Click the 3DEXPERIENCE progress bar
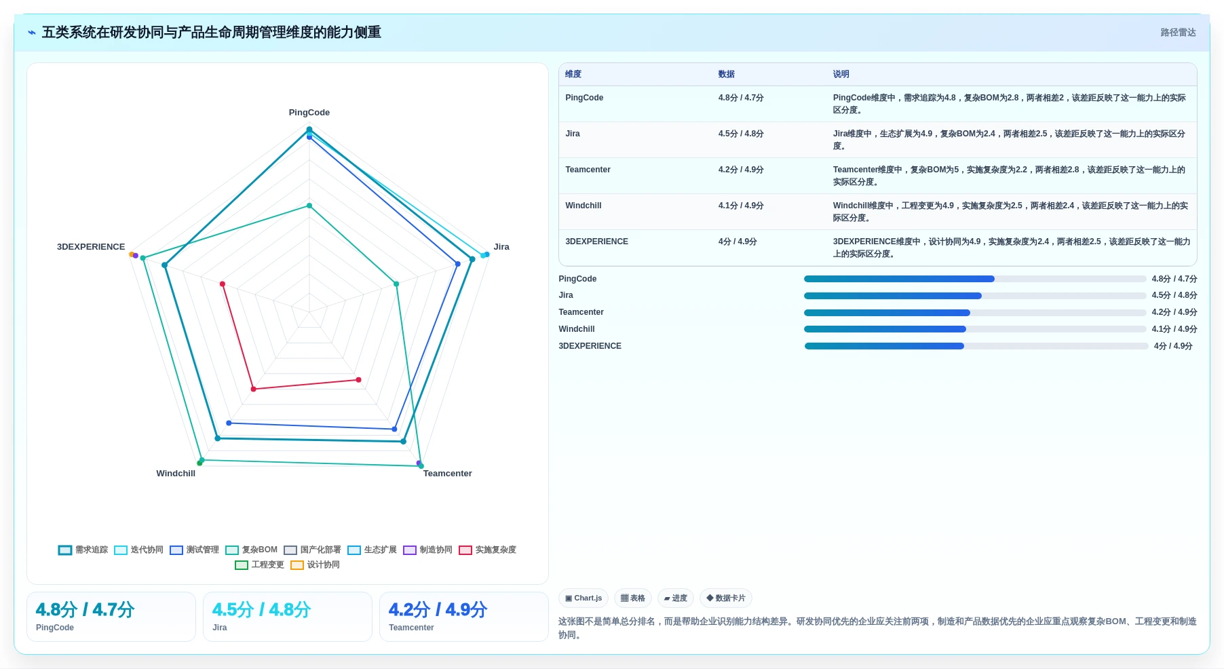 coord(976,347)
